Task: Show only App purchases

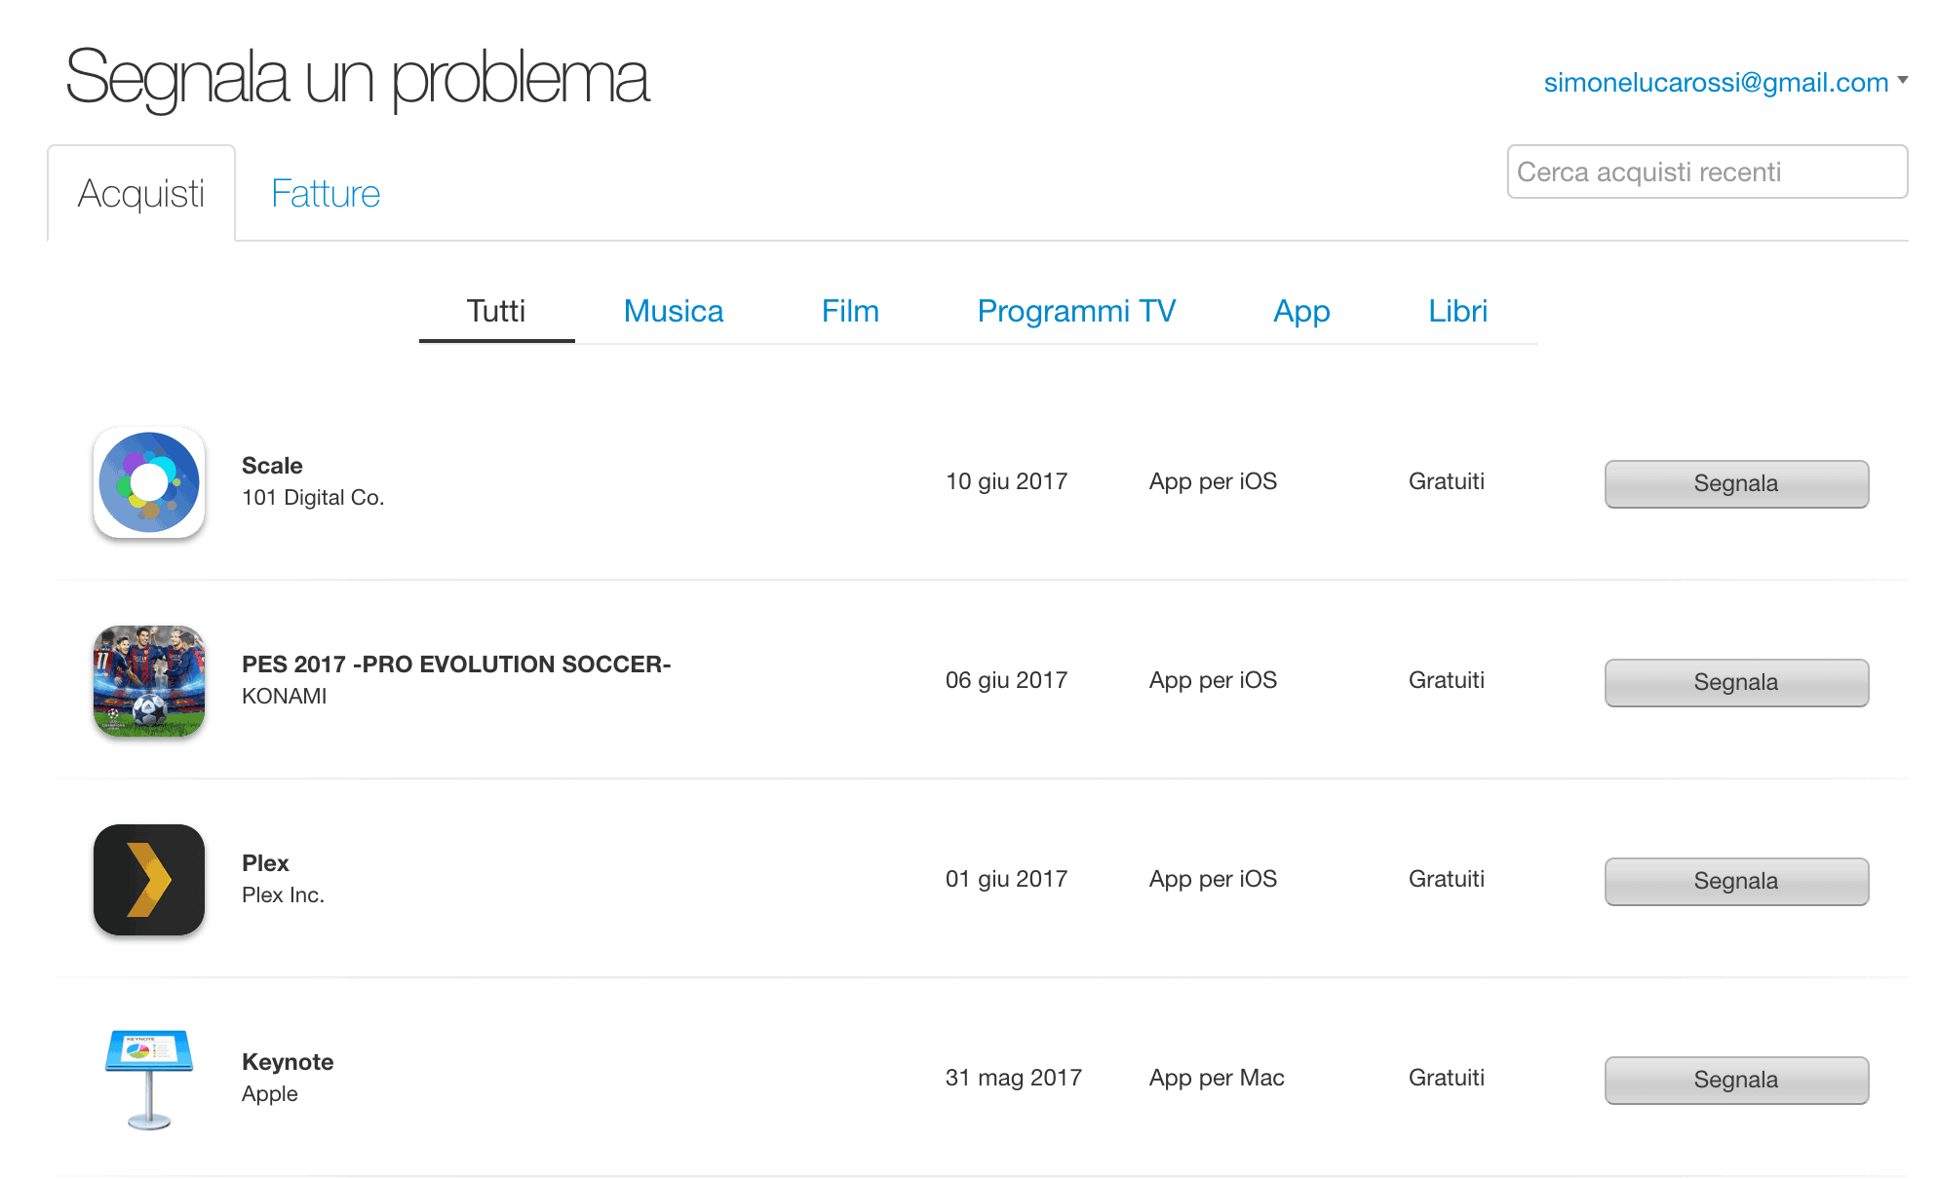Action: pos(1301,311)
